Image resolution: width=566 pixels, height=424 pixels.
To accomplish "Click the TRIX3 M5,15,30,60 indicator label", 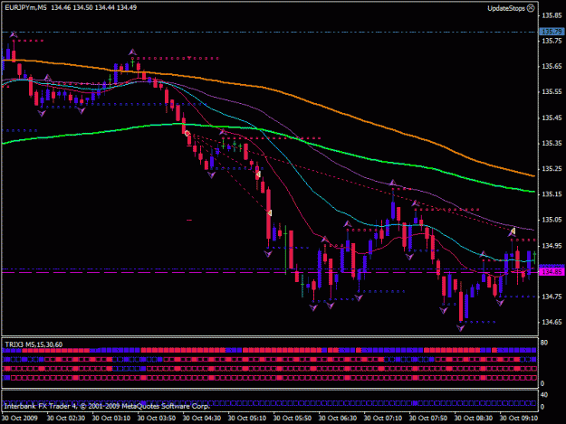I will [34, 344].
